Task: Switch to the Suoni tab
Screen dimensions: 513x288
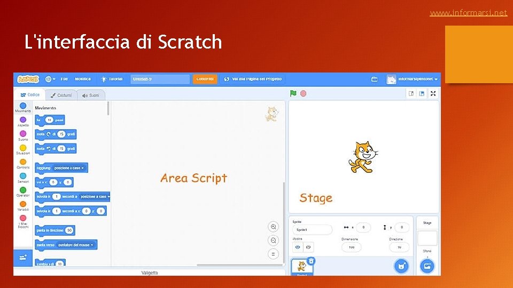Action: pyautogui.click(x=91, y=95)
